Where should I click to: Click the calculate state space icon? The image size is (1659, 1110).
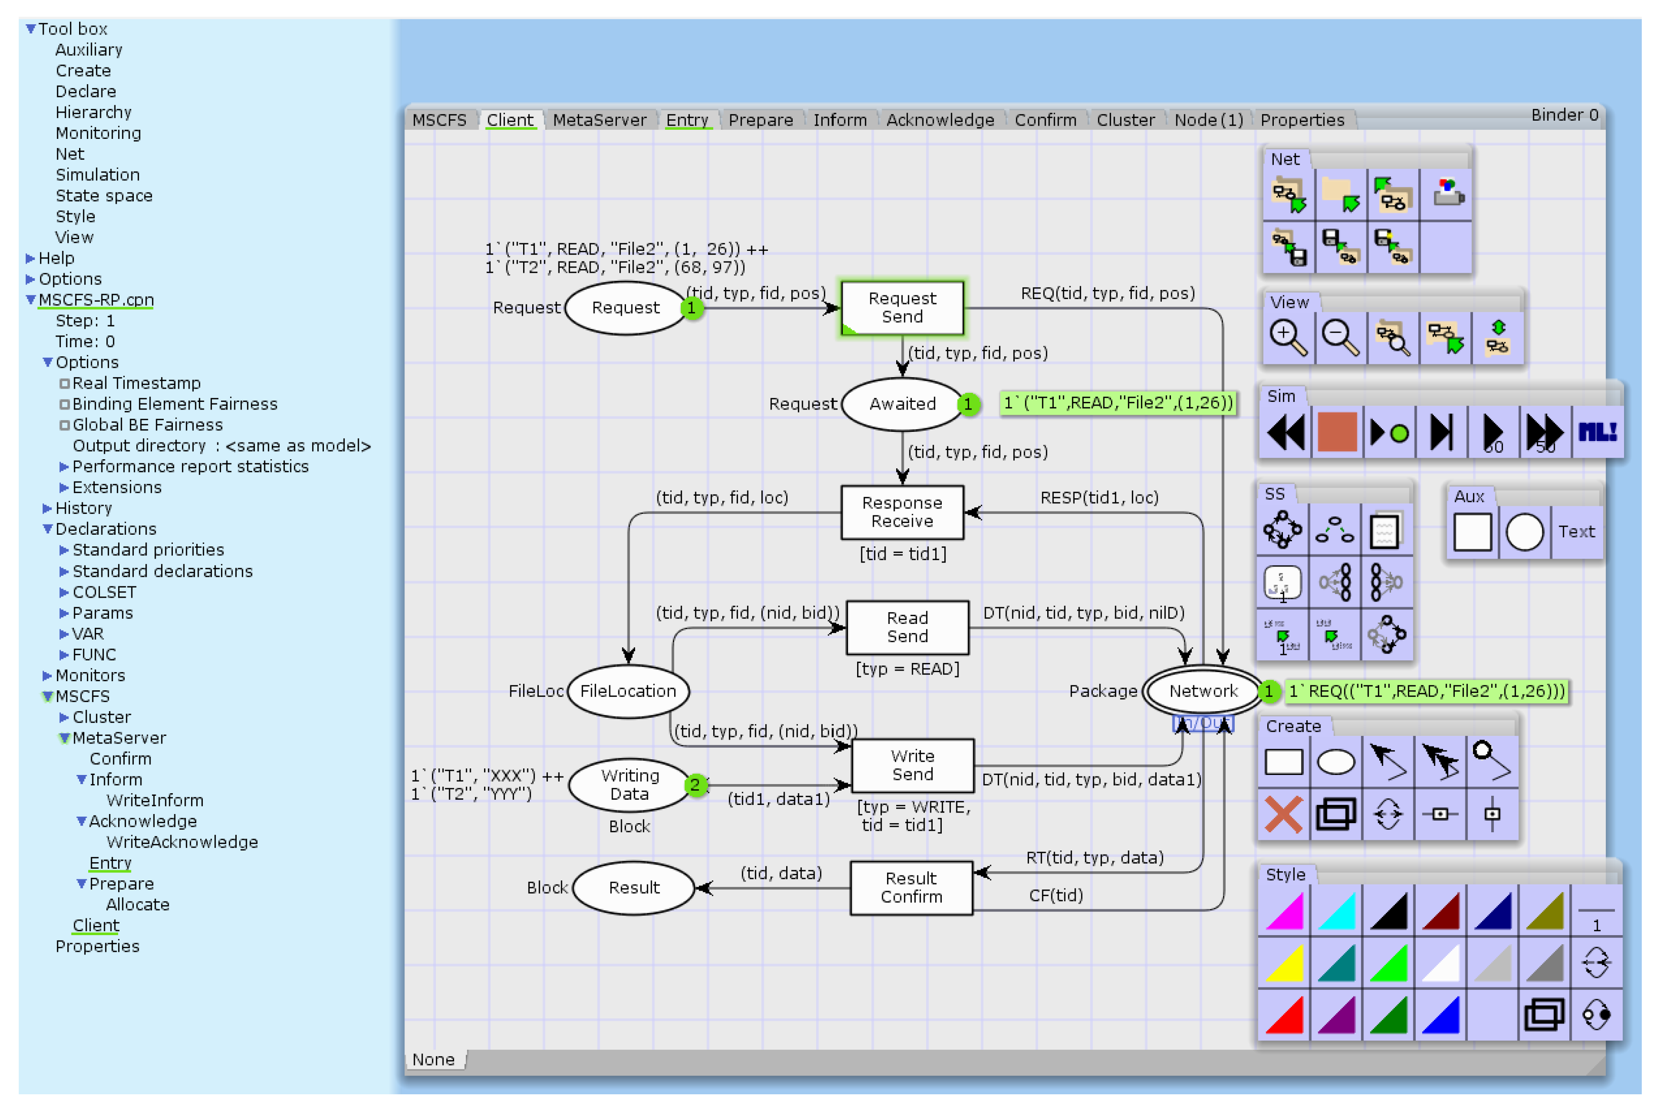coord(1282,530)
